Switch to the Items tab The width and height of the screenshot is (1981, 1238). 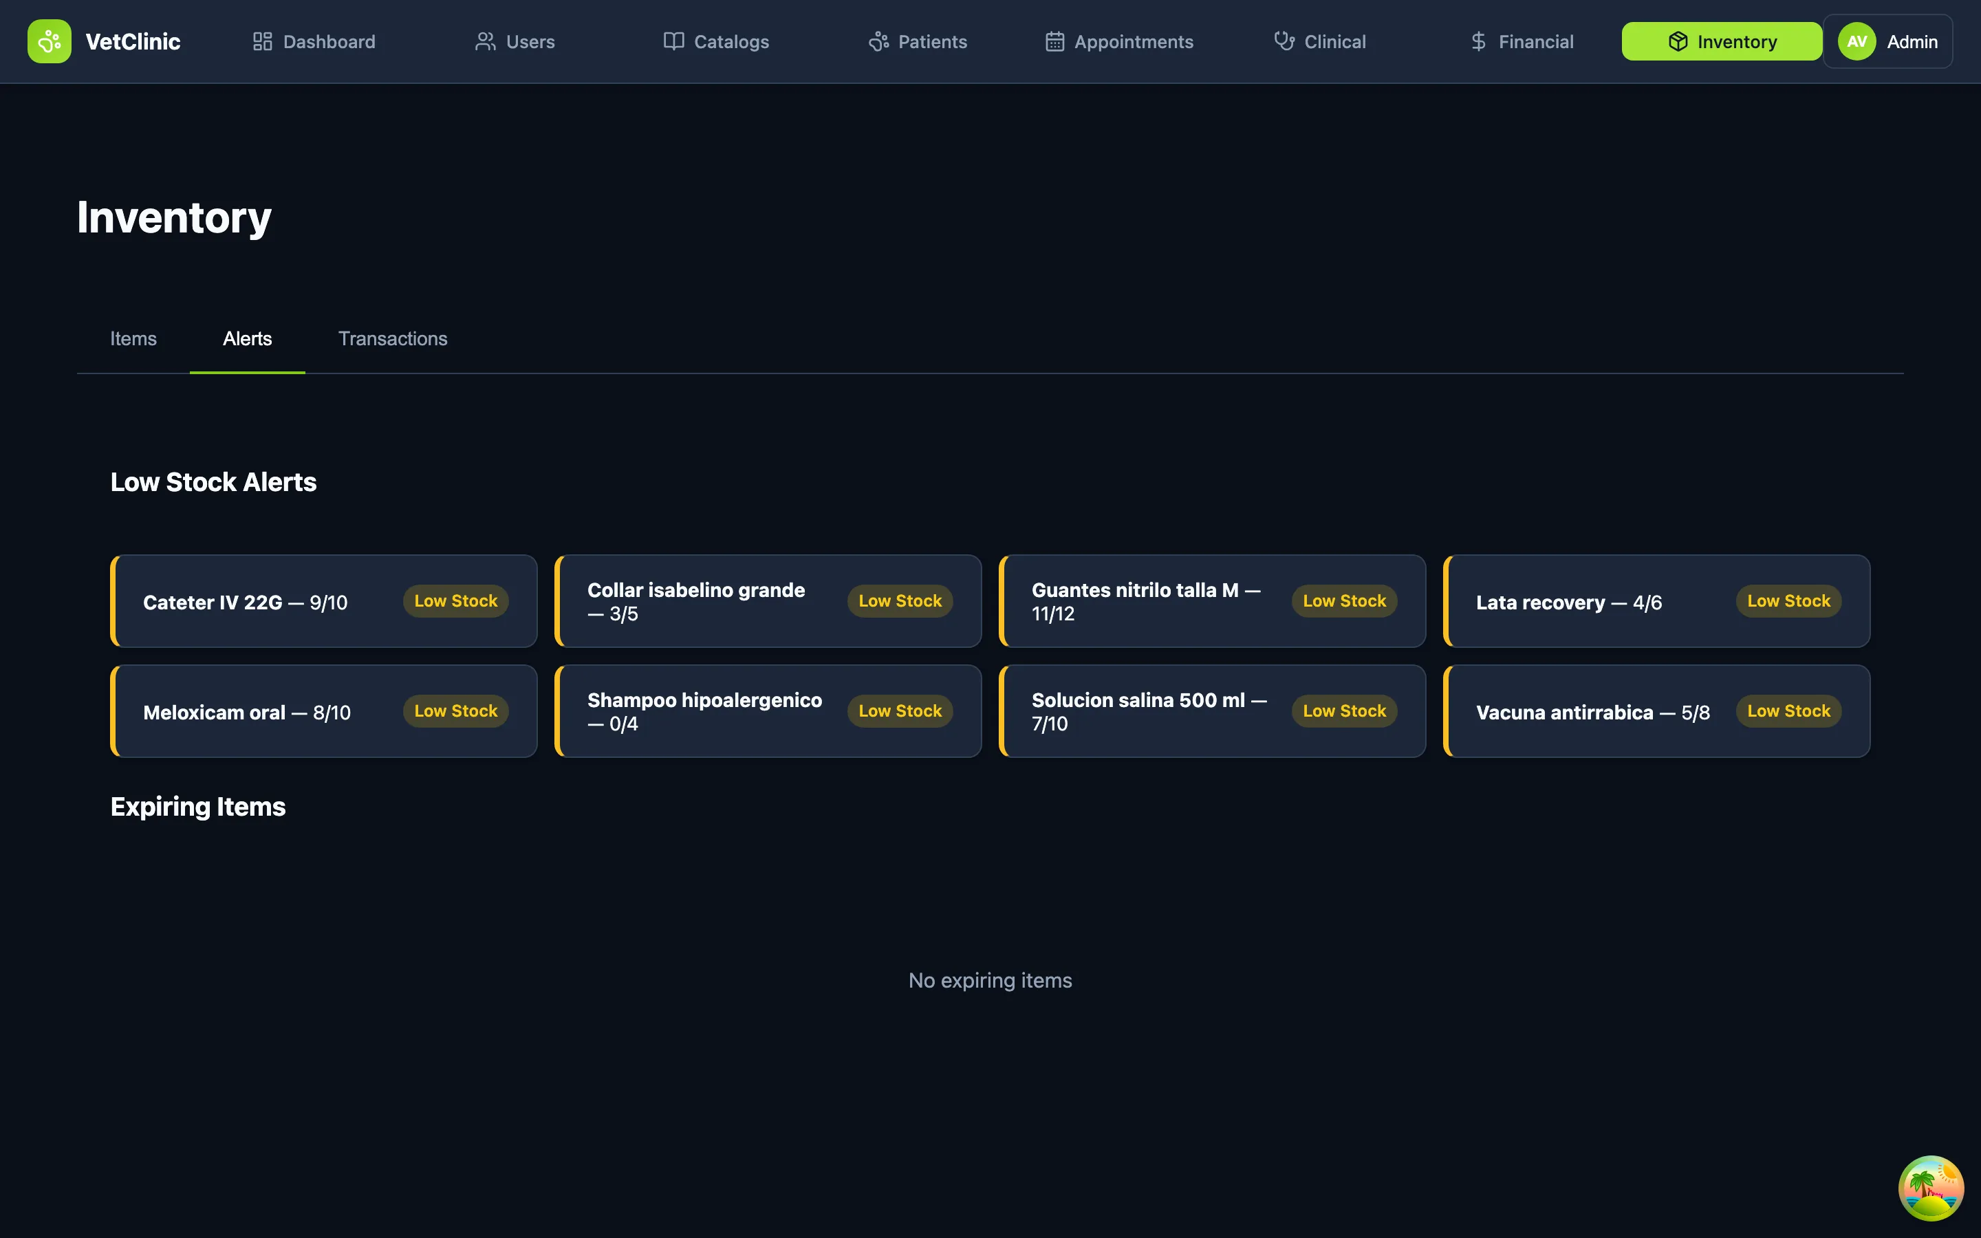click(x=133, y=339)
